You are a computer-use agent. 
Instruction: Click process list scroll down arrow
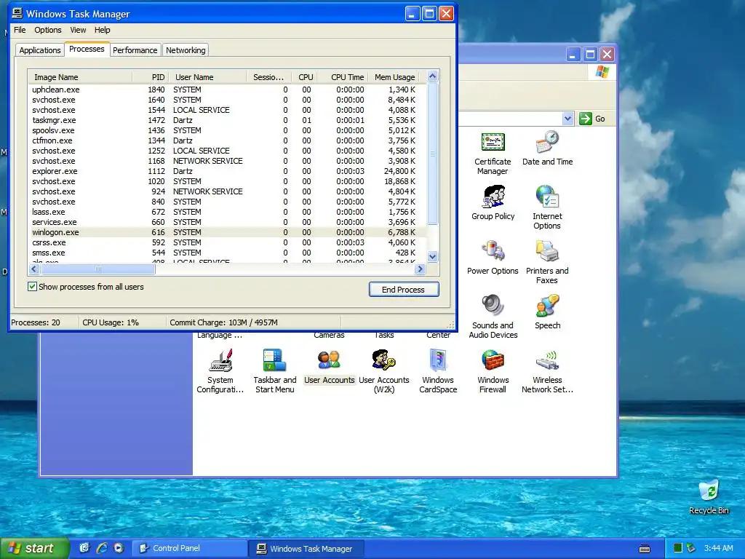(432, 257)
